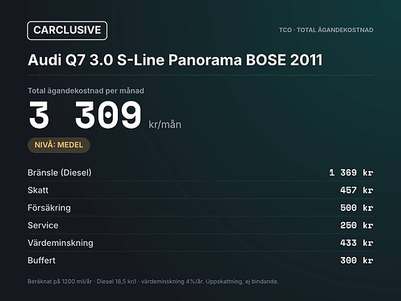Click the 300 kr buffer value
This screenshot has height=301, width=401.
357,260
